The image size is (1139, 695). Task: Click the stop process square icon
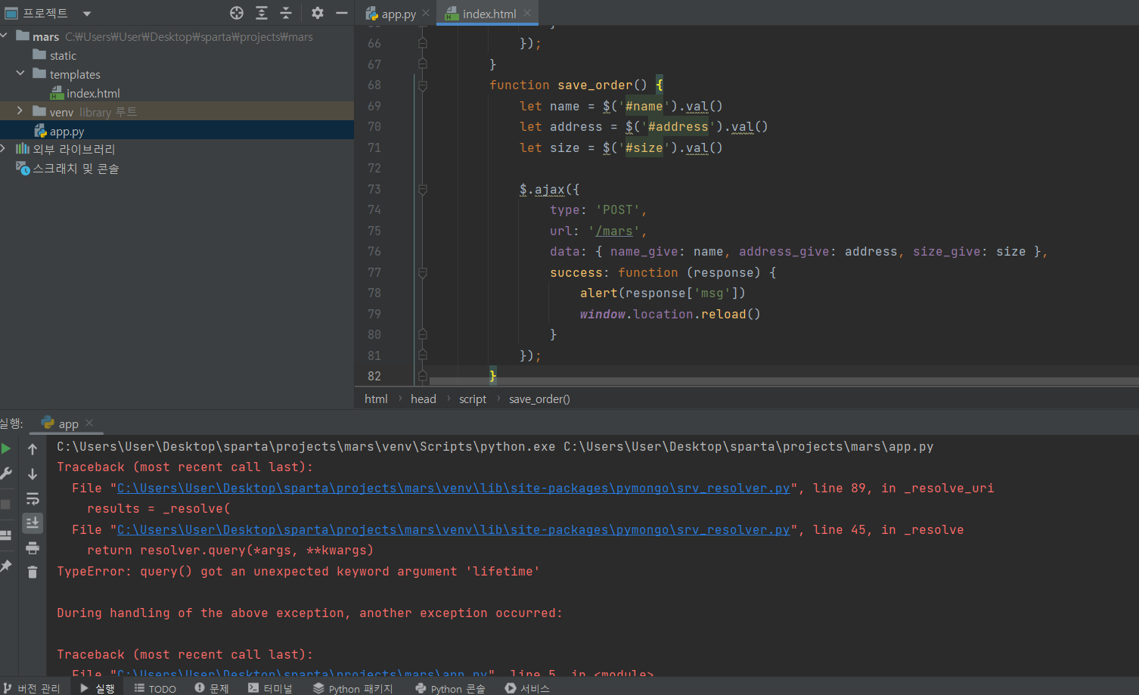pyautogui.click(x=5, y=504)
